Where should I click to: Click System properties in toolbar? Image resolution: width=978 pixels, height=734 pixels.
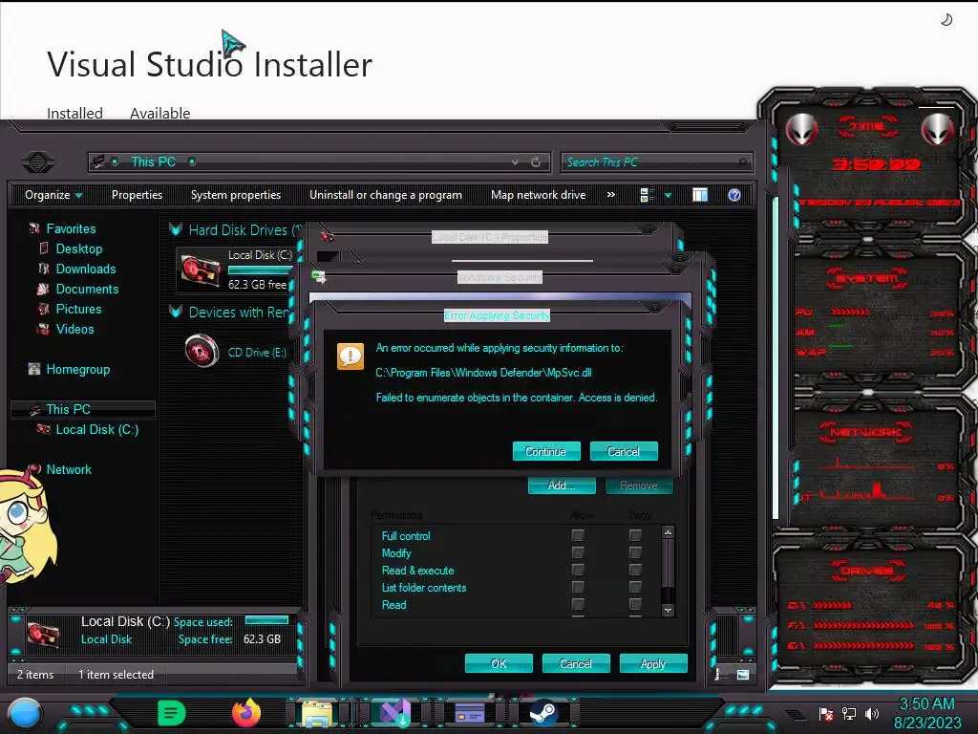pyautogui.click(x=236, y=195)
